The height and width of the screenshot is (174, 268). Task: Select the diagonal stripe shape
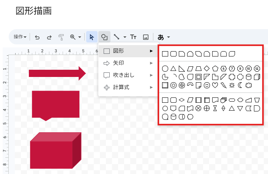tap(224, 77)
